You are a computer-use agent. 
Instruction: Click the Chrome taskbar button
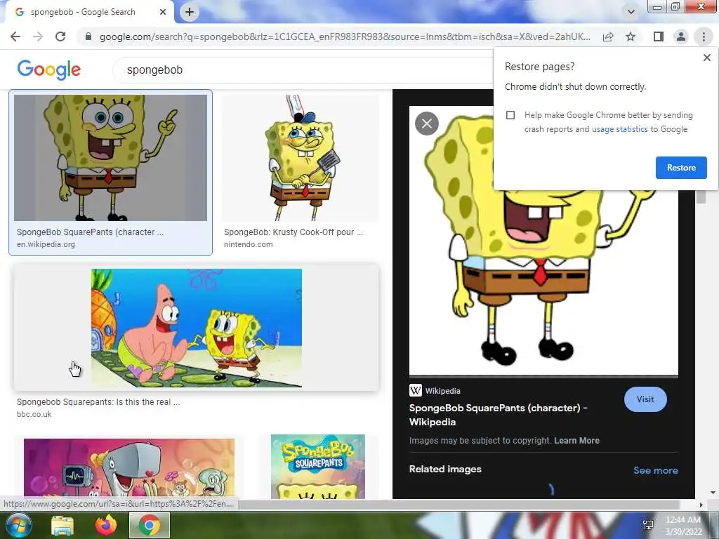click(150, 525)
